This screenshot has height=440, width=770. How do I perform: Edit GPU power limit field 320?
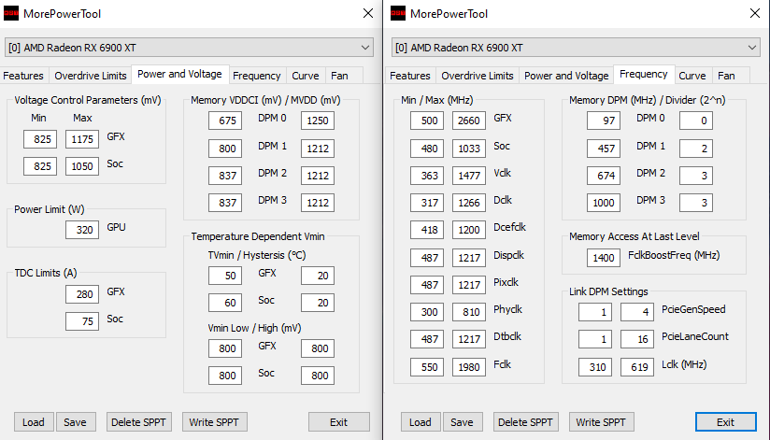tap(82, 230)
